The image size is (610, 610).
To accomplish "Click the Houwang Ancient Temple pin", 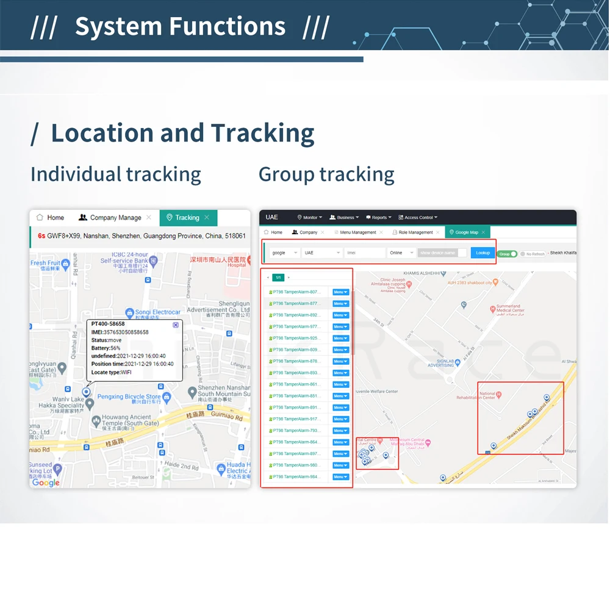I will point(96,421).
